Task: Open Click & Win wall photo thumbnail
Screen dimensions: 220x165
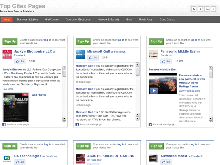Action: click(x=16, y=107)
